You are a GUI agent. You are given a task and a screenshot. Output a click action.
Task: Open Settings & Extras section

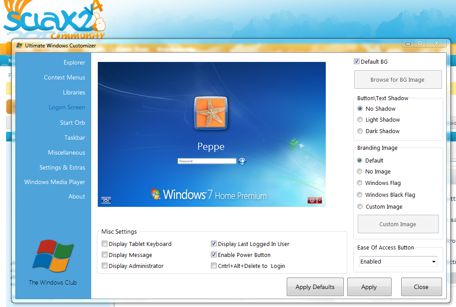click(62, 167)
